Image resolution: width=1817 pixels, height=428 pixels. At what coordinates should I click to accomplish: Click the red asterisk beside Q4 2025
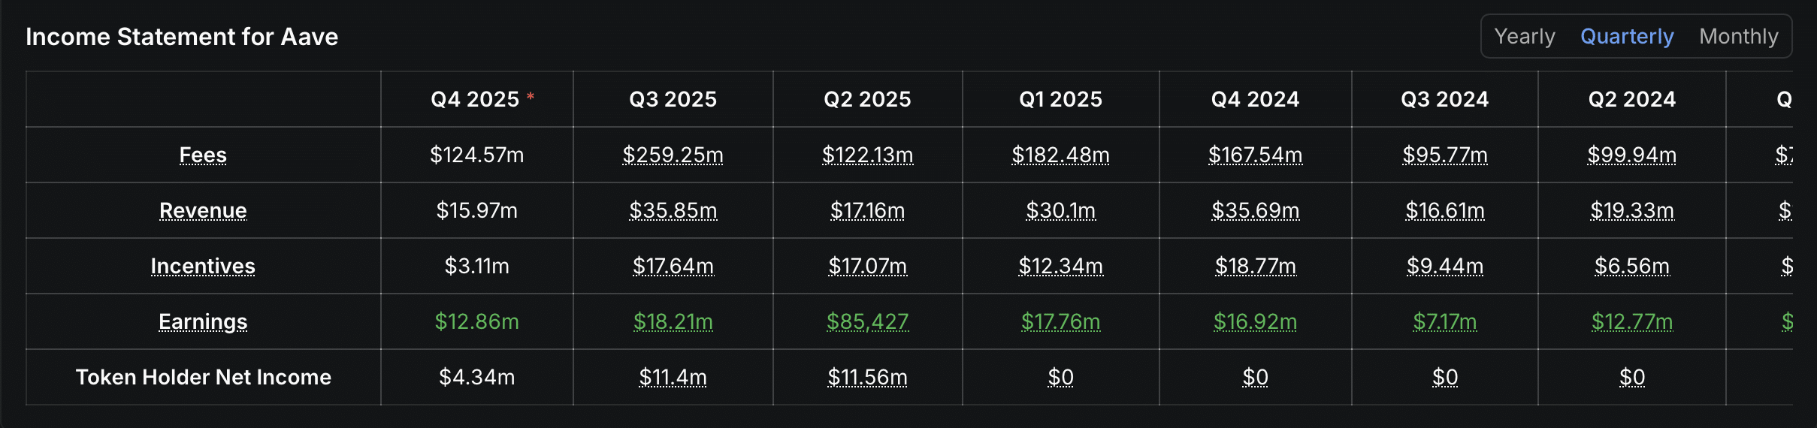(531, 96)
